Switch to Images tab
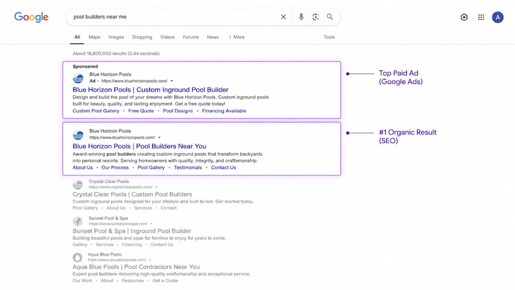 (116, 37)
